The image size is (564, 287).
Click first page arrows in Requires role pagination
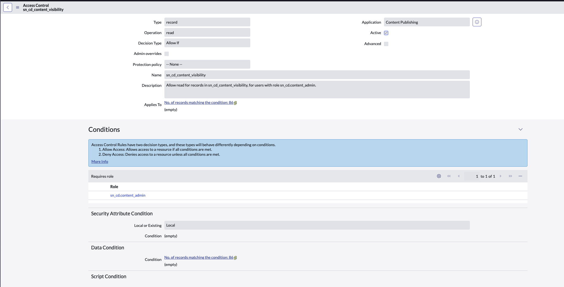[x=449, y=176]
